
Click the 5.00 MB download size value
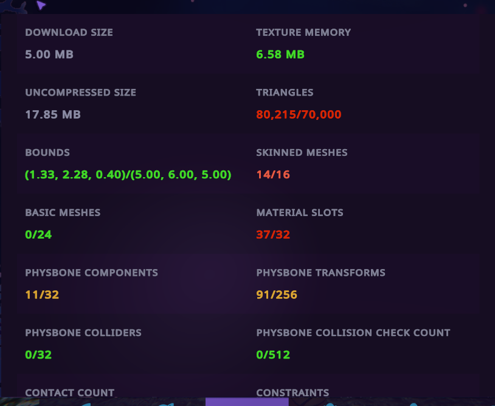[x=49, y=54]
